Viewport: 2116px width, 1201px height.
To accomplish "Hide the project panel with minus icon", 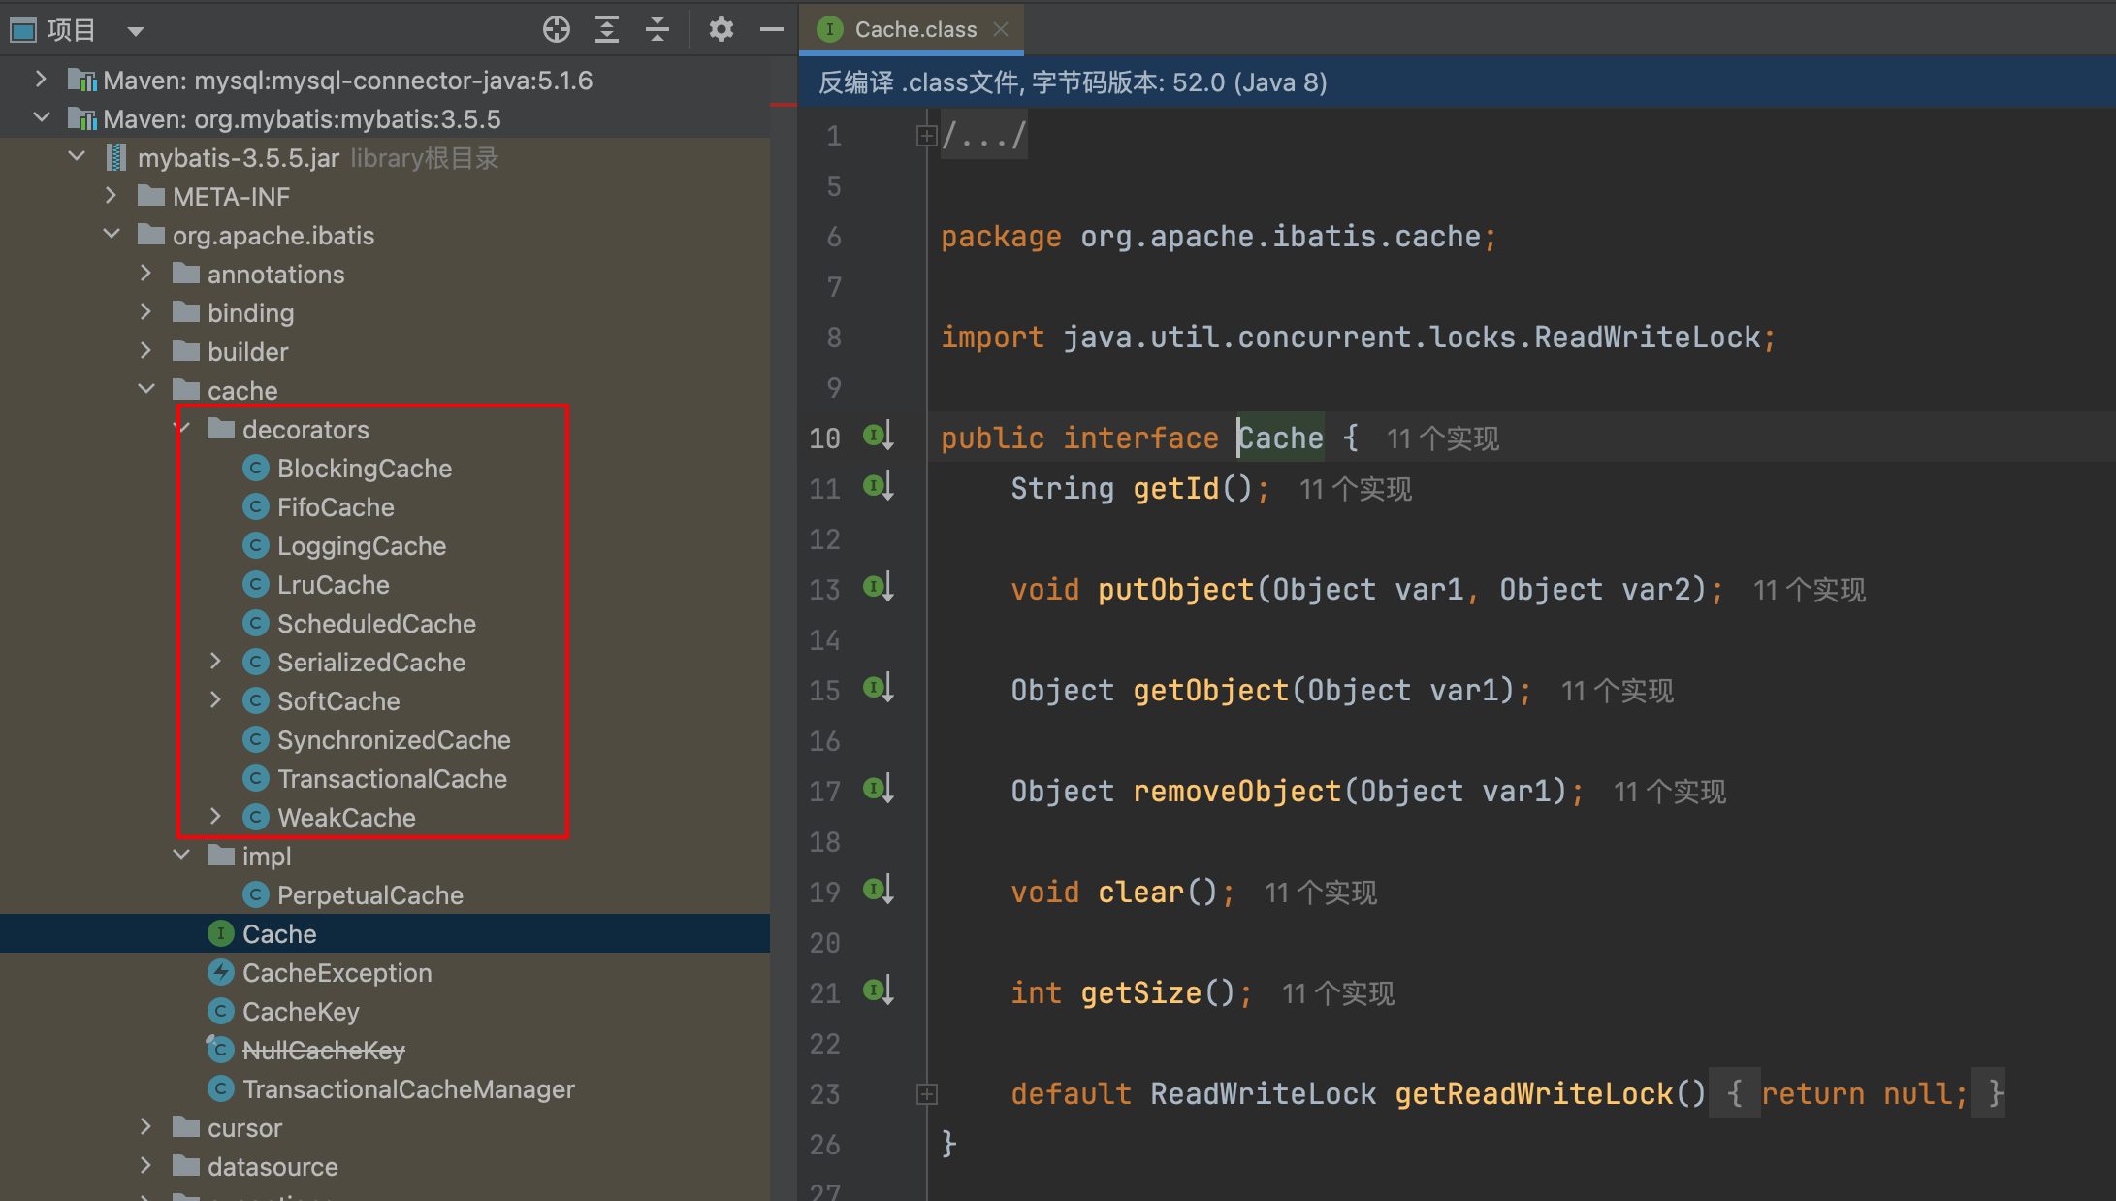I will coord(772,30).
